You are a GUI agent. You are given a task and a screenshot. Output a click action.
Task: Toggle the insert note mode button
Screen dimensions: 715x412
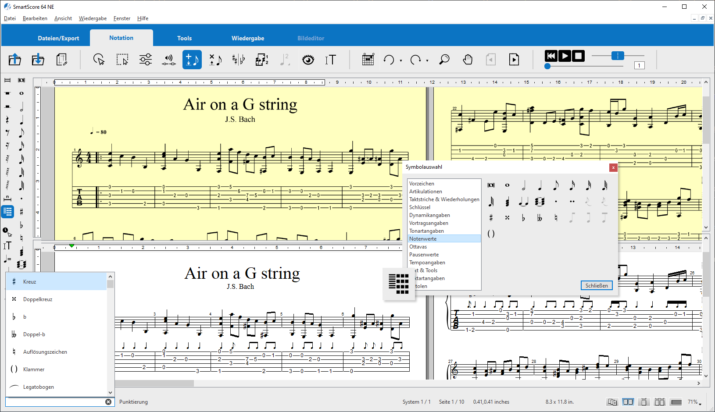tap(192, 60)
